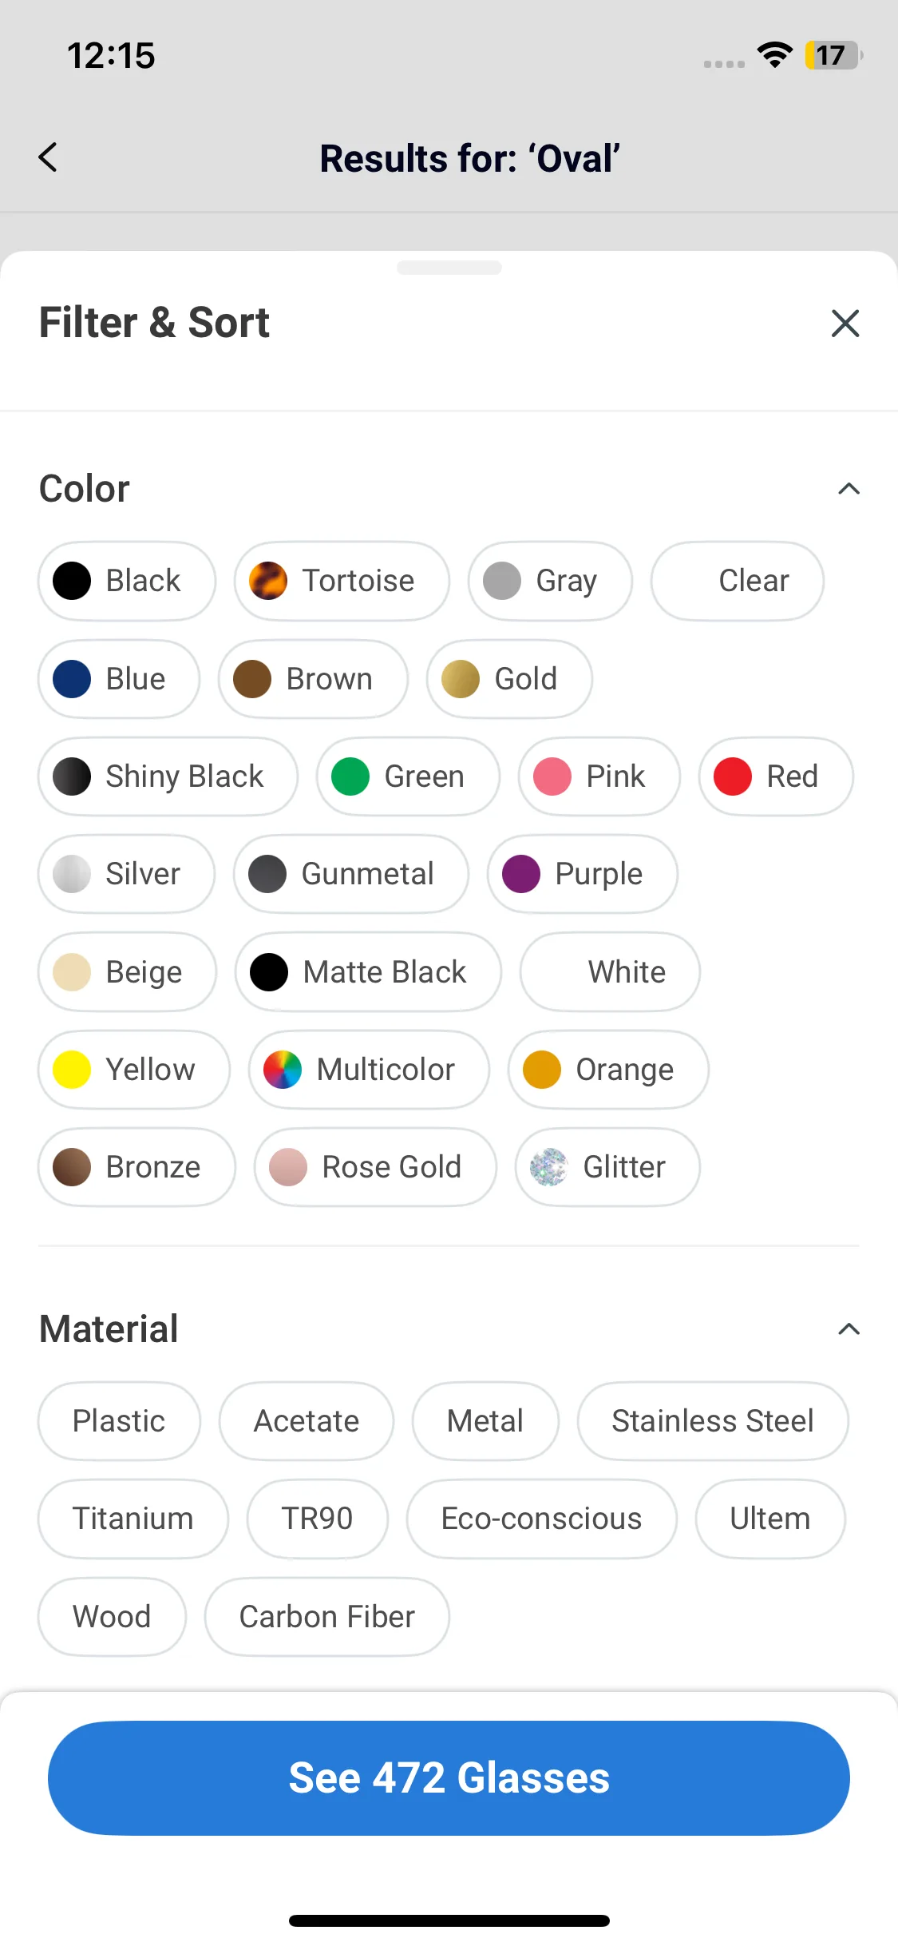Image resolution: width=898 pixels, height=1946 pixels.
Task: Select the Tortoise color swatch
Action: pyautogui.click(x=342, y=581)
